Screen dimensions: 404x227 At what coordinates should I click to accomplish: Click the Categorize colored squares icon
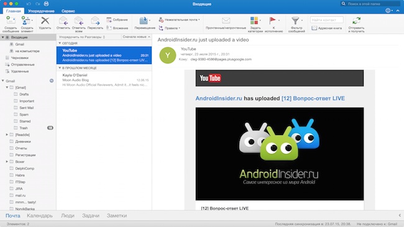pos(254,21)
